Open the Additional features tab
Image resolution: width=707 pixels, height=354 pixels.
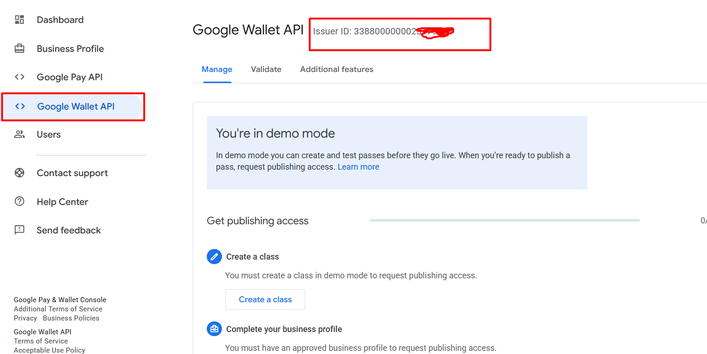click(x=337, y=69)
